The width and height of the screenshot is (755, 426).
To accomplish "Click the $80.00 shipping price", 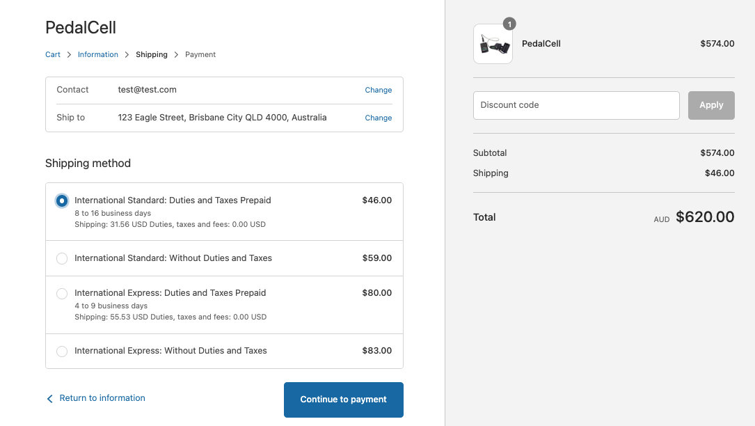I will coord(377,293).
